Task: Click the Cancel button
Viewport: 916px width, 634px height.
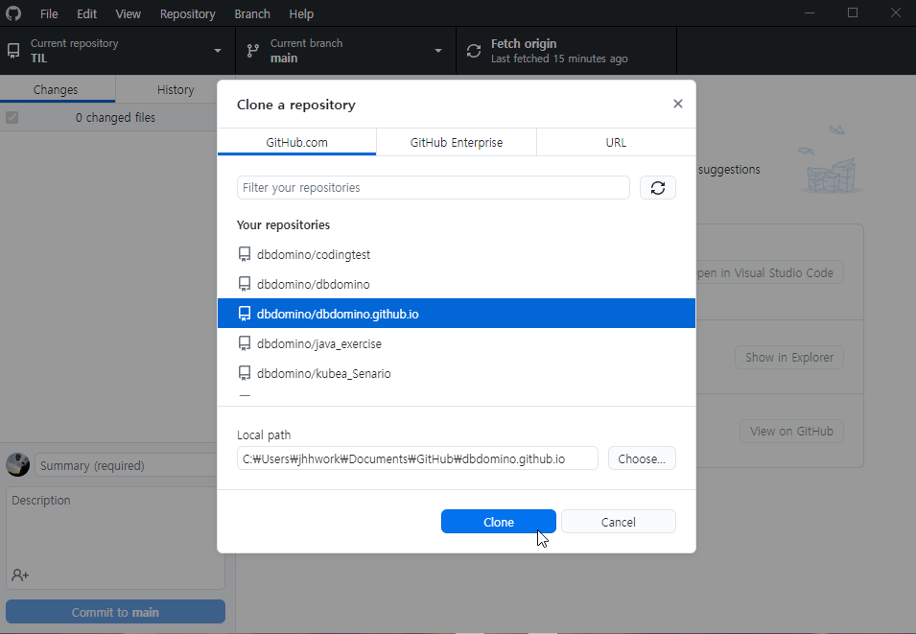Action: pyautogui.click(x=619, y=522)
